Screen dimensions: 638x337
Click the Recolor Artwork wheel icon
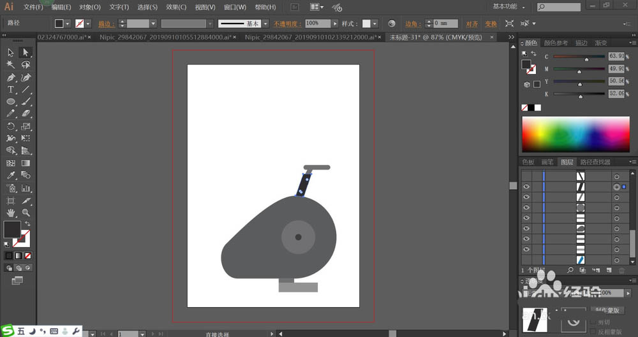392,24
